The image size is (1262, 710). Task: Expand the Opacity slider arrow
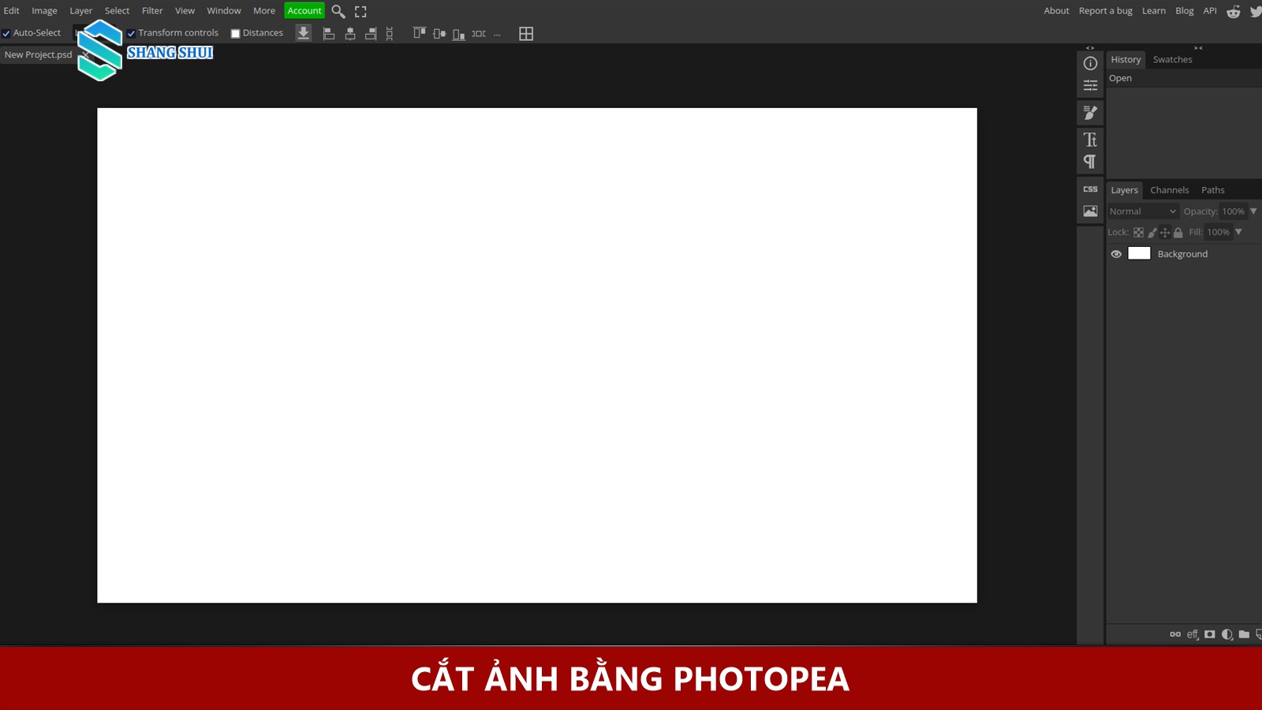(x=1253, y=211)
